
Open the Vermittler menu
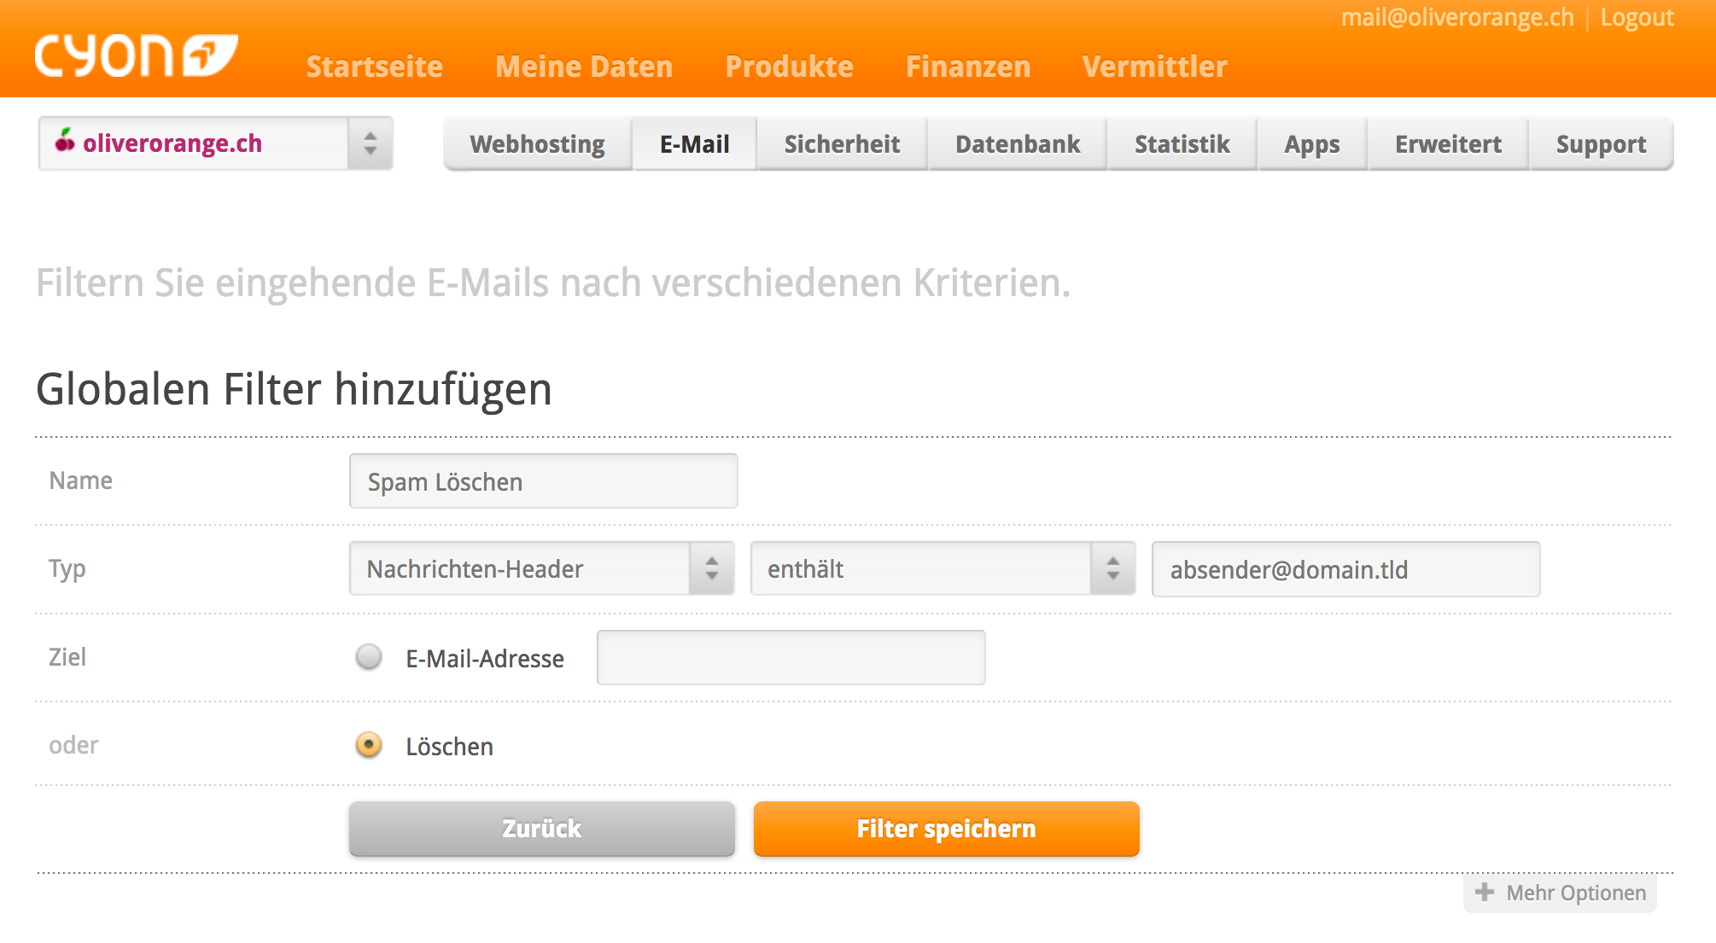click(1154, 67)
